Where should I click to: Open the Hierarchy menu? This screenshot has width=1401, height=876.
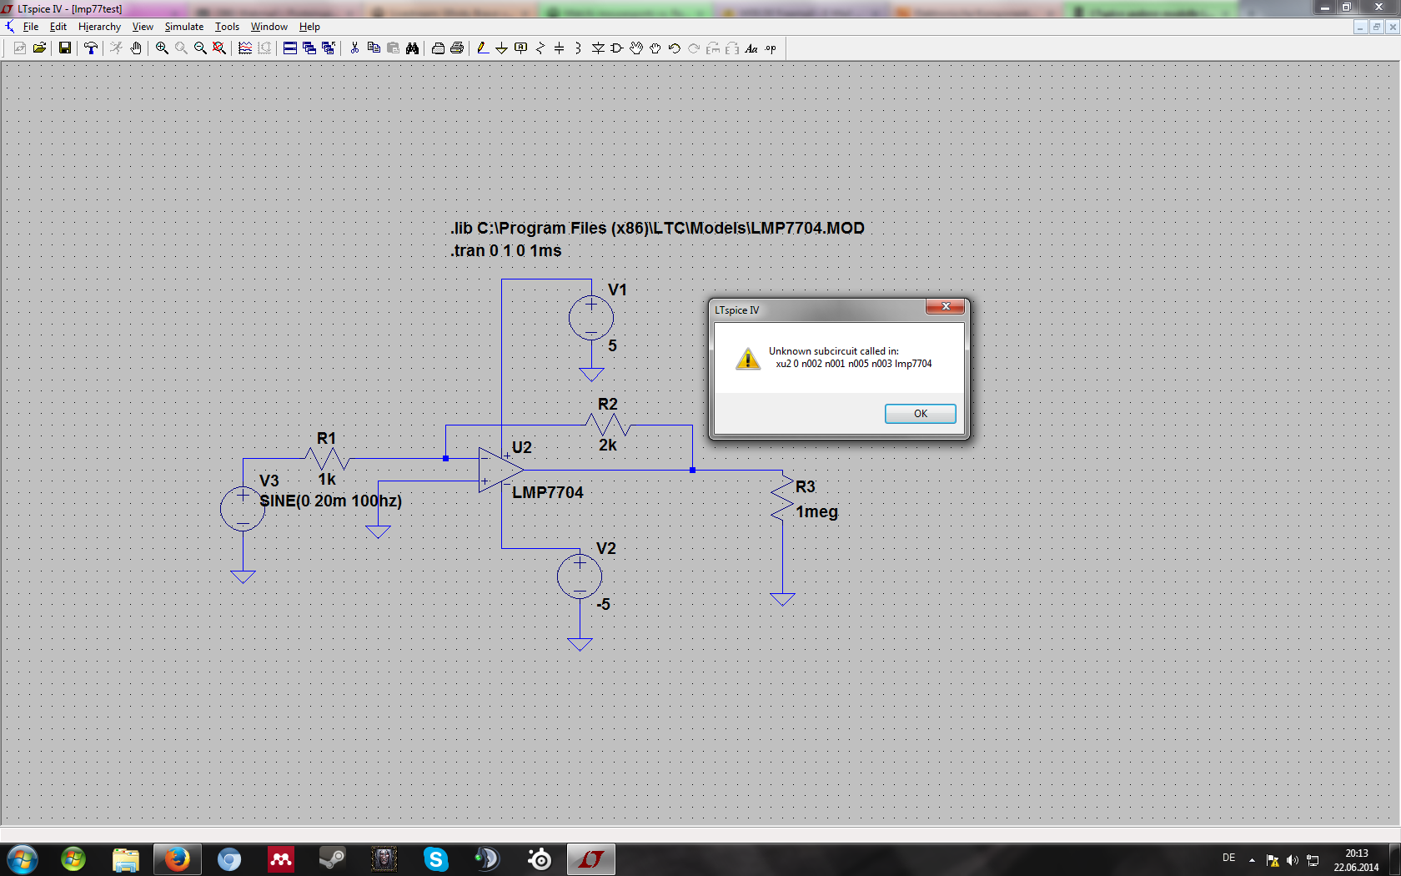tap(99, 27)
